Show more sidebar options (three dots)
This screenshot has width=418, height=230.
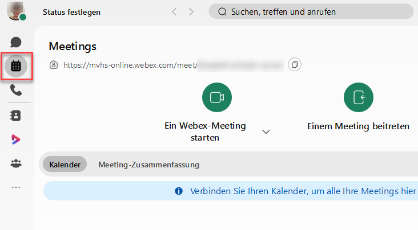coord(16,187)
